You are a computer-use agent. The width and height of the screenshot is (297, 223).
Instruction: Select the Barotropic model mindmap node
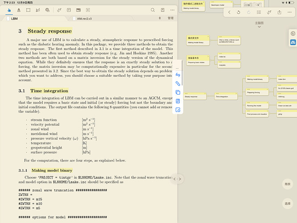221,4
